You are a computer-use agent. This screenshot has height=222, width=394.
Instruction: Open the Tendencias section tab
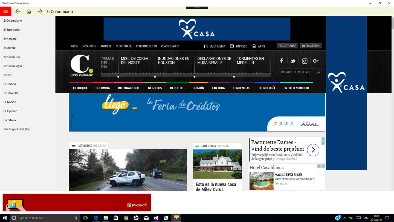coord(242,88)
